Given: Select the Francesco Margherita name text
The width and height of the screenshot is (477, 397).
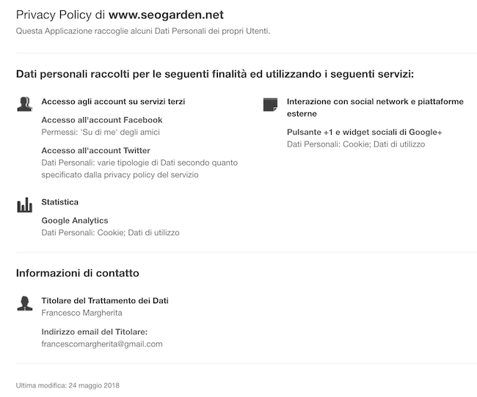Looking at the screenshot, I should click(x=82, y=313).
